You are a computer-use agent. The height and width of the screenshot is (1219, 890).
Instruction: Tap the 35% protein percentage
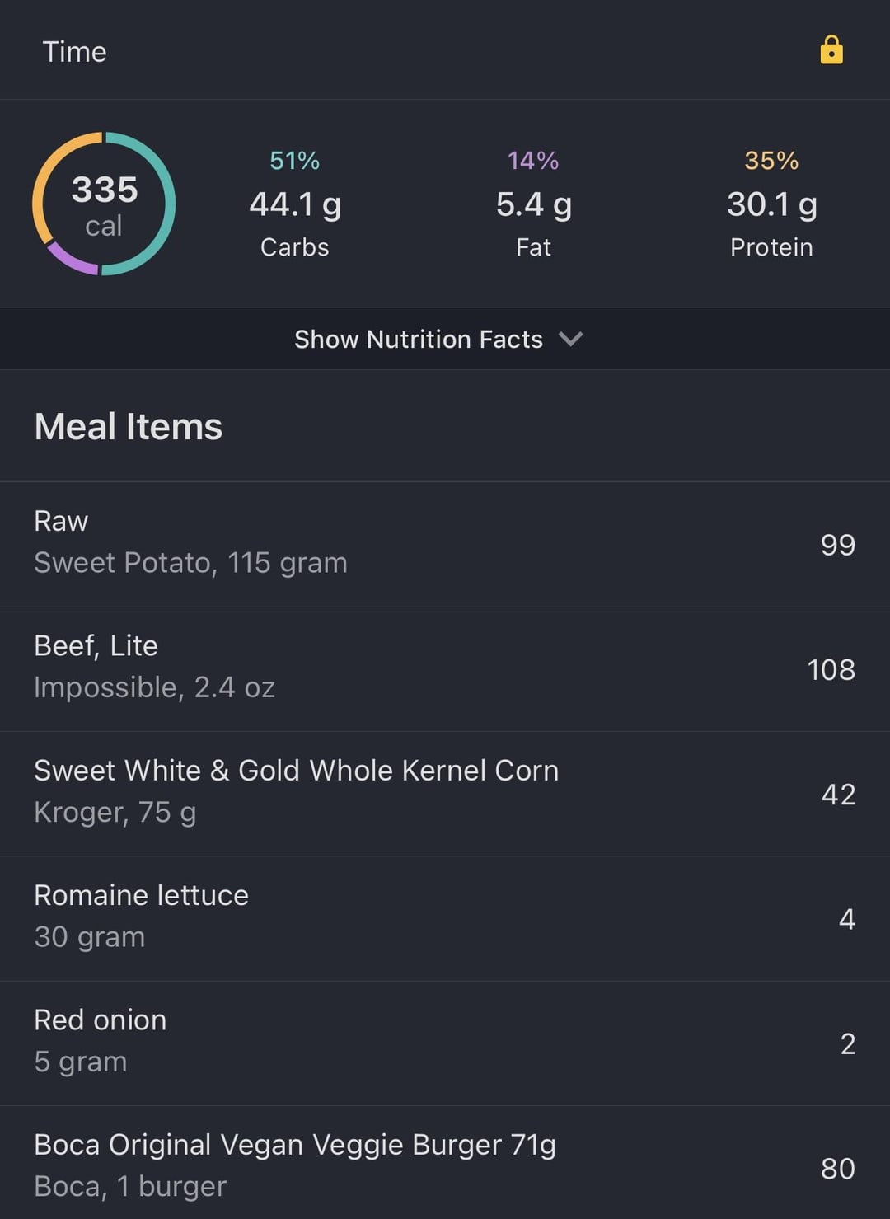point(771,160)
